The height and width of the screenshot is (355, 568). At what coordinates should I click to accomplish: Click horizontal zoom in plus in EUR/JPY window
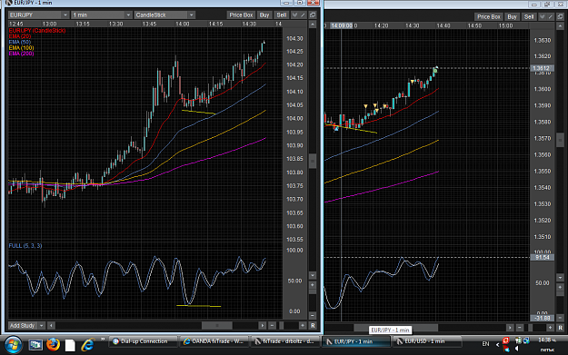303,326
